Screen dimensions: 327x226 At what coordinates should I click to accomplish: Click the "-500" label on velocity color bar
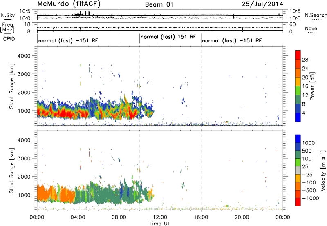[309, 190]
